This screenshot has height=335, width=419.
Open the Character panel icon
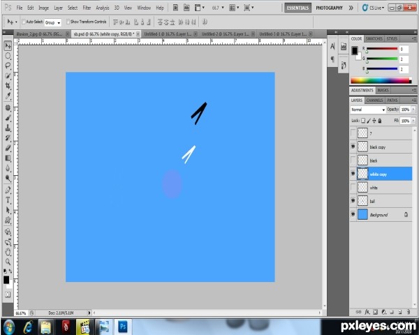pos(332,46)
